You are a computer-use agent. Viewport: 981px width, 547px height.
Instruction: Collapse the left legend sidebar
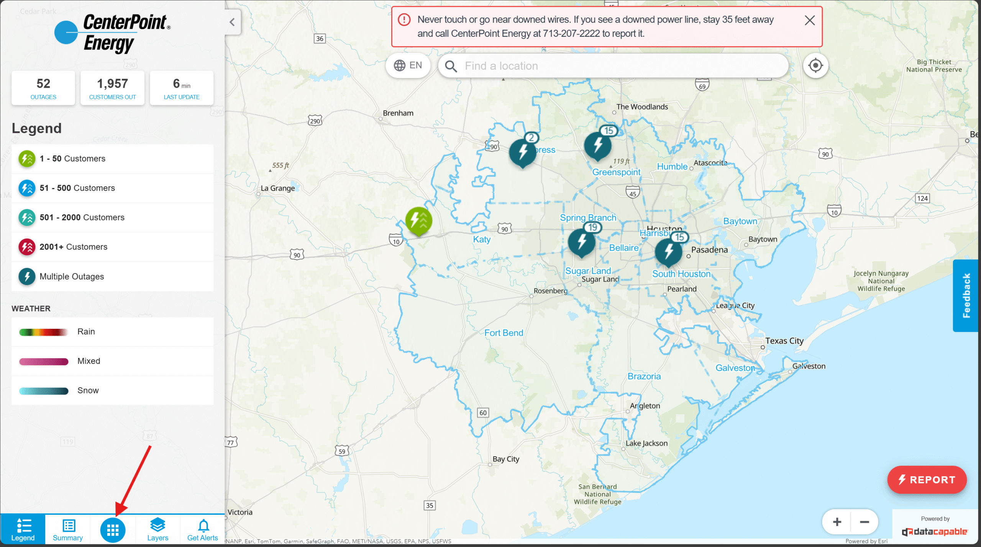pyautogui.click(x=232, y=22)
